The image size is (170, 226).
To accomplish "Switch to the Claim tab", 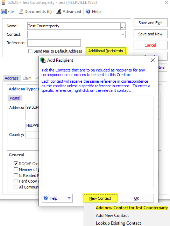I will pos(27,78).
